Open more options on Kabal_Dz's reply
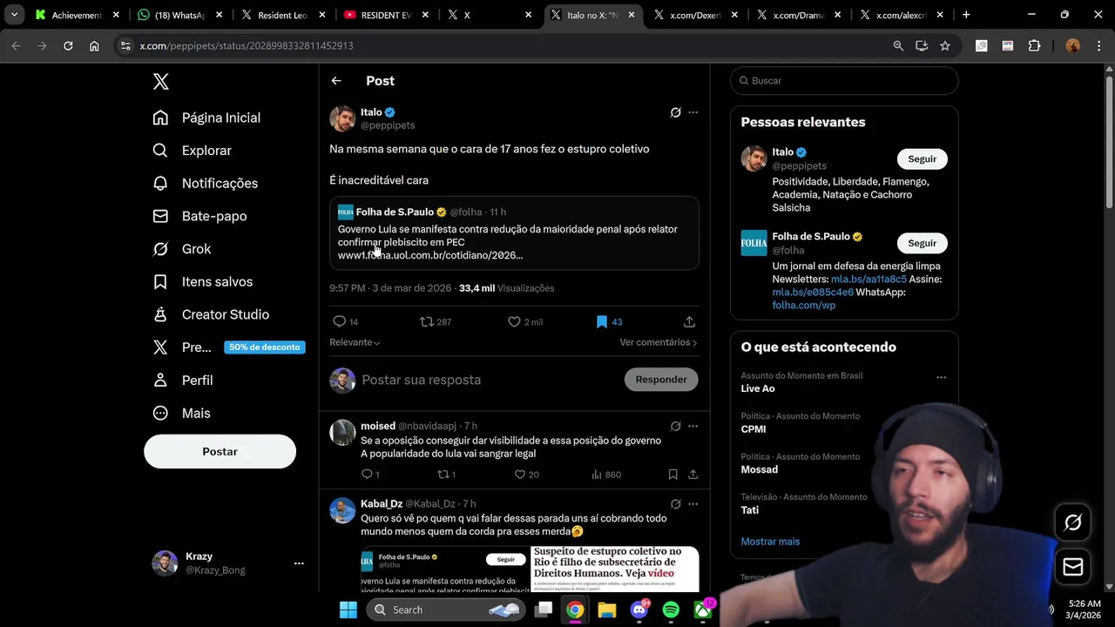 click(693, 503)
